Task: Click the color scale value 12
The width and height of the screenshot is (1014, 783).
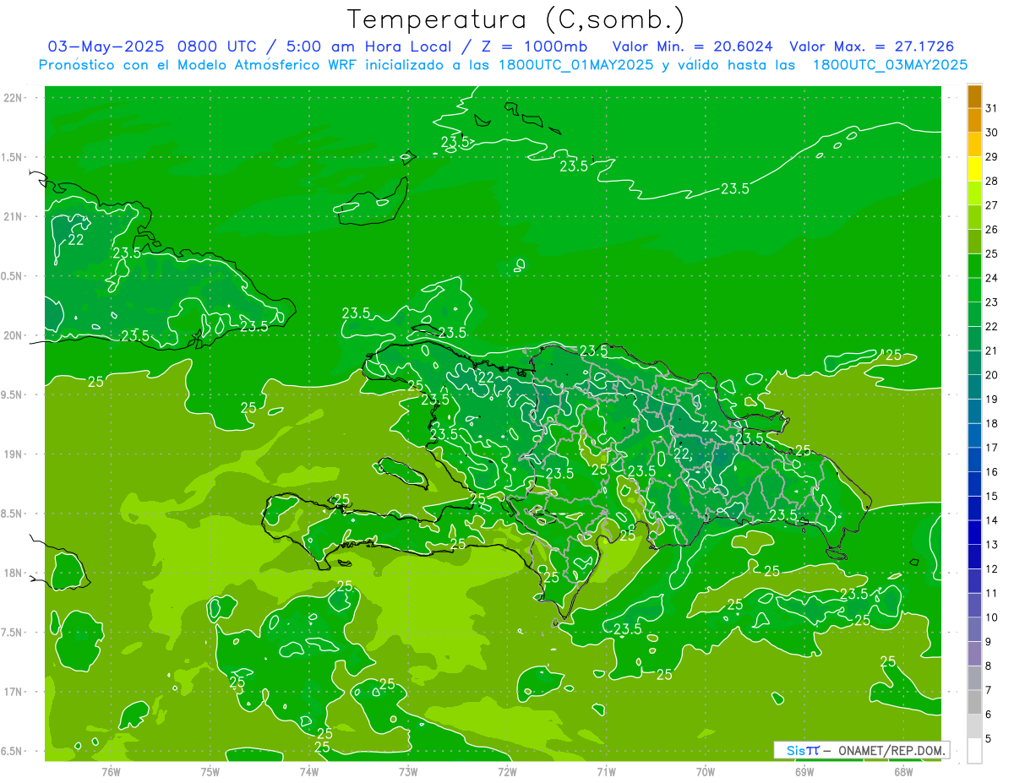Action: (x=992, y=569)
